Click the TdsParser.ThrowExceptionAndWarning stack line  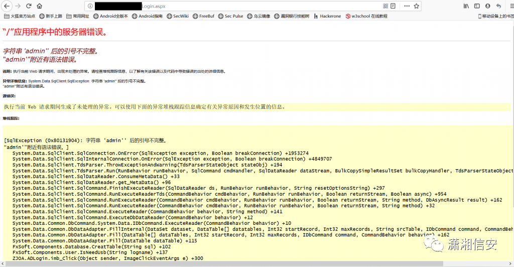[147, 165]
